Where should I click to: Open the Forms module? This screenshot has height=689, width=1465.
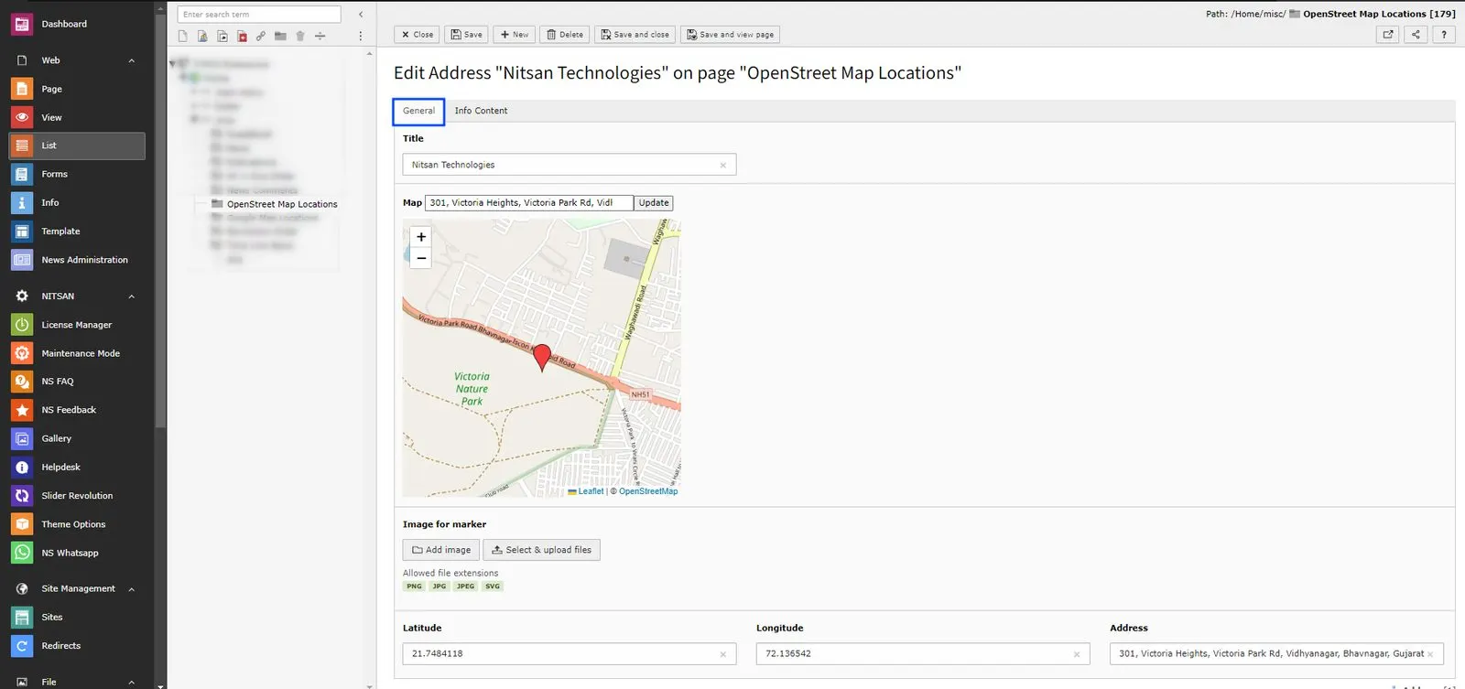tap(77, 174)
